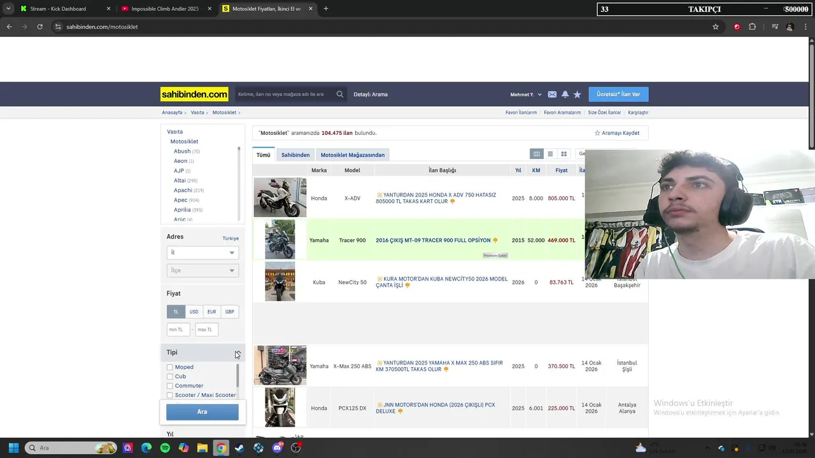Open the notifications bell icon

point(565,94)
